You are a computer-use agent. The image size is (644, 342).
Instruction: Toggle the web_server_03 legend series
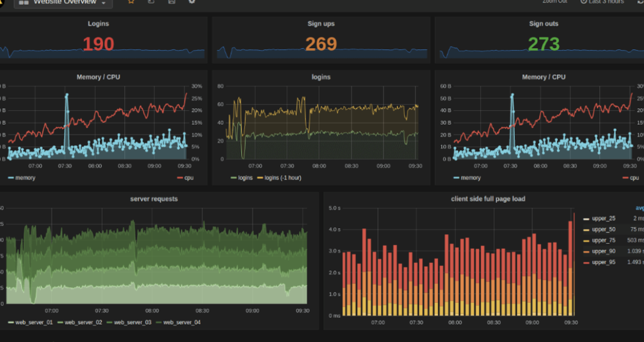coord(133,322)
